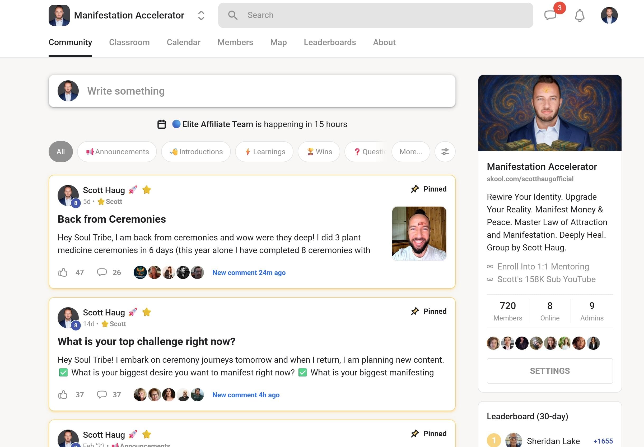This screenshot has height=447, width=644.
Task: Click the +1655 points value
Action: click(603, 441)
